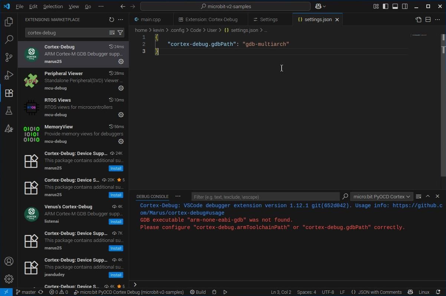Switch to the main.cpp tab

point(150,19)
